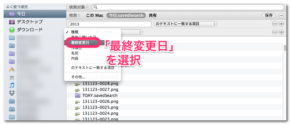The height and width of the screenshot is (124, 290).
Task: Select the file 131123-0028.png
Action: 101,84
